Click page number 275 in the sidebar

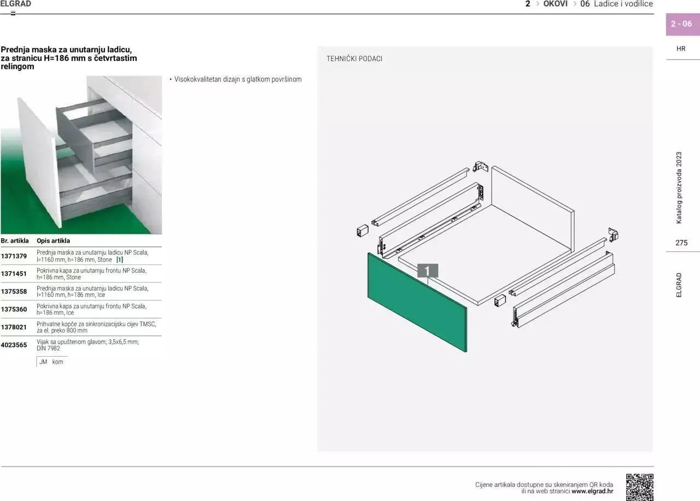(x=681, y=243)
